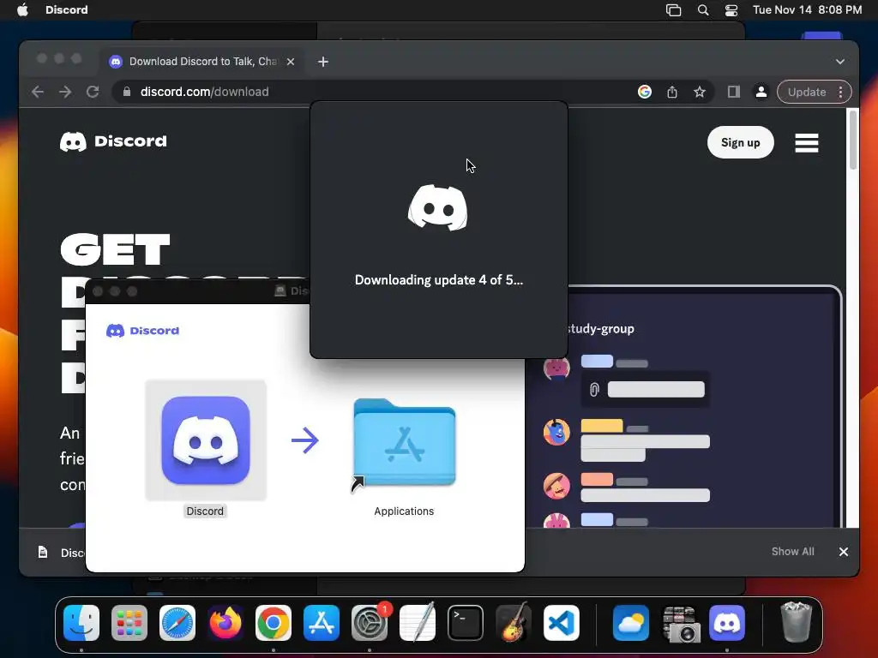The image size is (878, 658).
Task: Open a new browser tab
Action: tap(323, 62)
